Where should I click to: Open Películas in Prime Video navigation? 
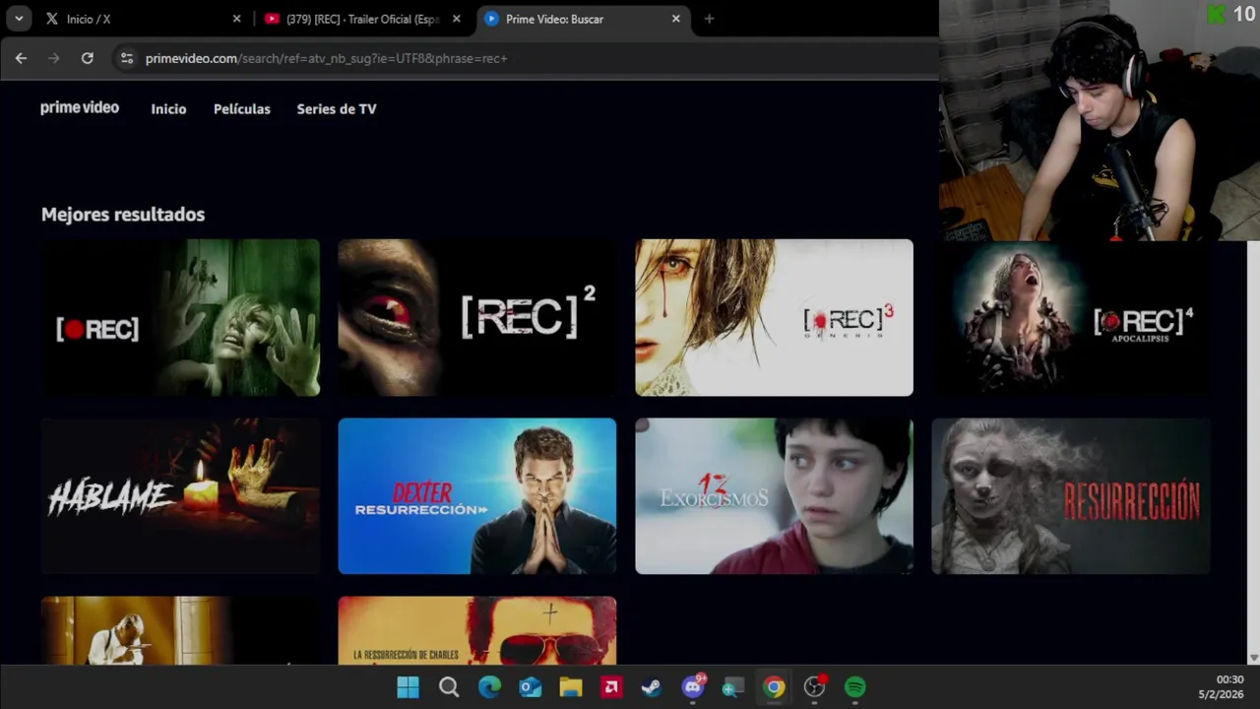pos(242,109)
